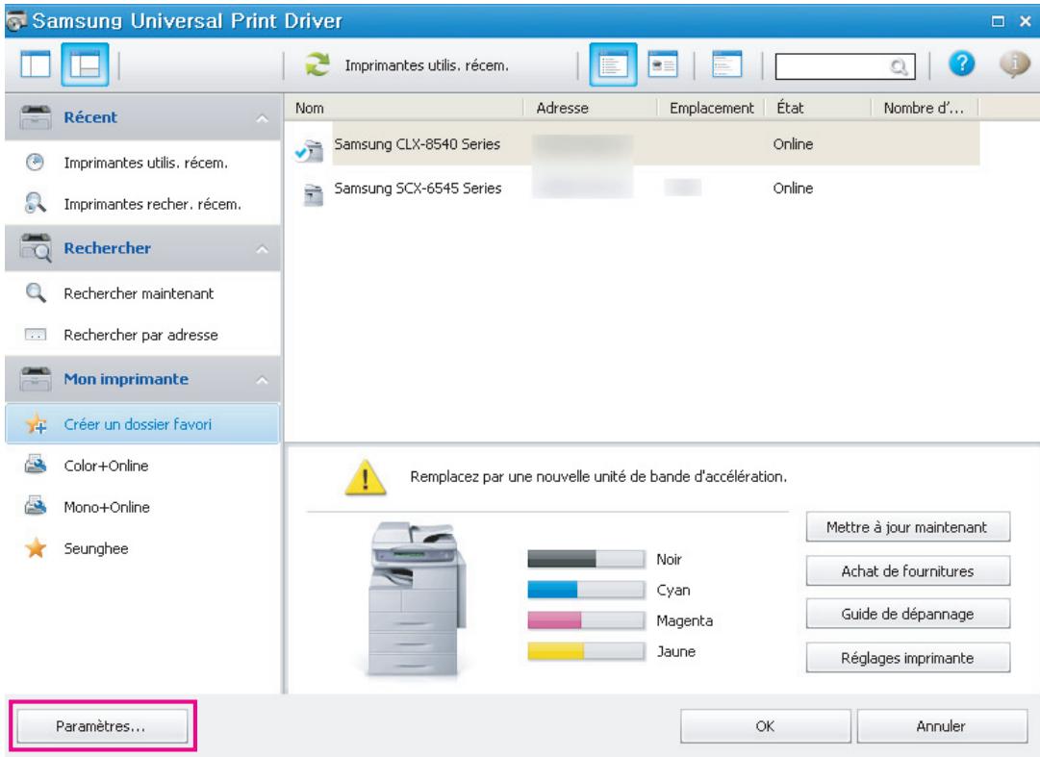Click the icon beside Imprimantes recher. récem.
Screen dimensions: 1040x757
point(36,203)
